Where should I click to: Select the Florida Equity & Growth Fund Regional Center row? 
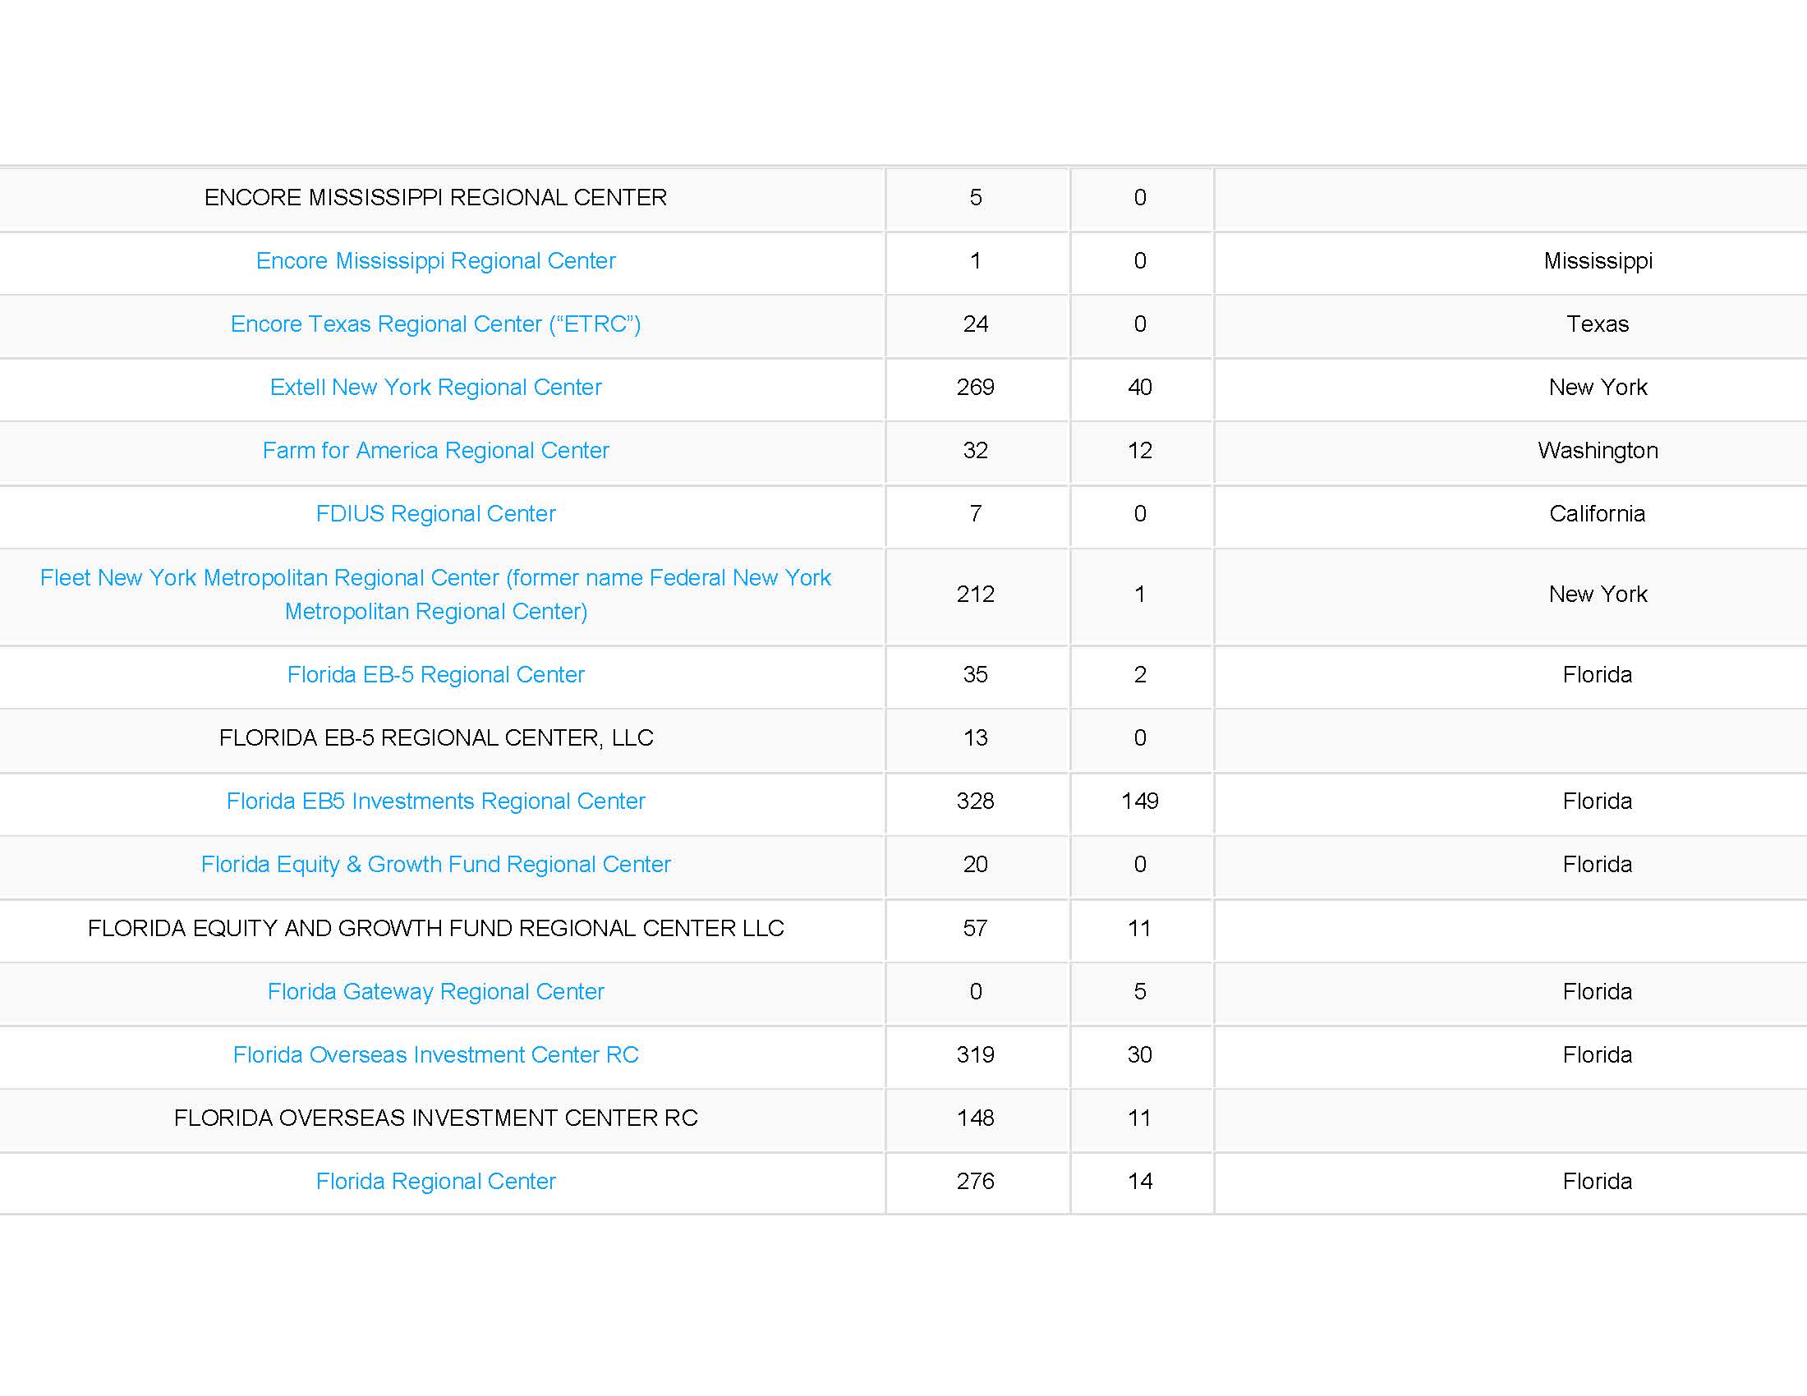point(903,862)
